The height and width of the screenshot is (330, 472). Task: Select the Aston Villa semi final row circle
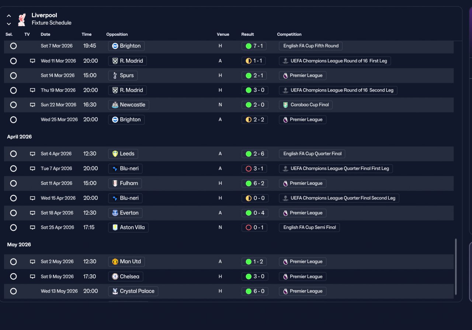[x=13, y=227]
